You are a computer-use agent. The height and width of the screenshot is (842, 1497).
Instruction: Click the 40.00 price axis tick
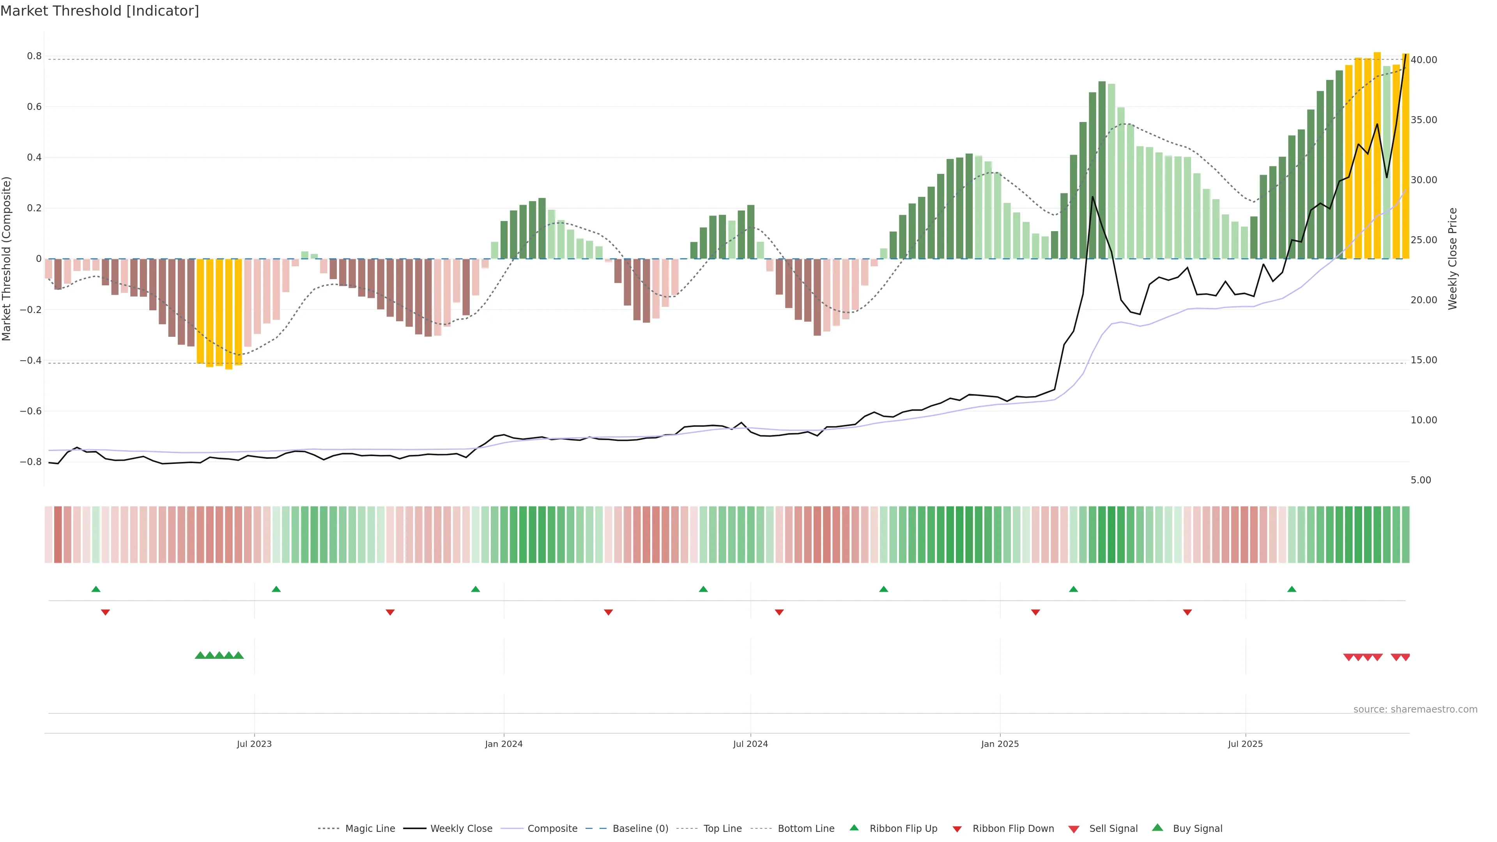pos(1423,60)
